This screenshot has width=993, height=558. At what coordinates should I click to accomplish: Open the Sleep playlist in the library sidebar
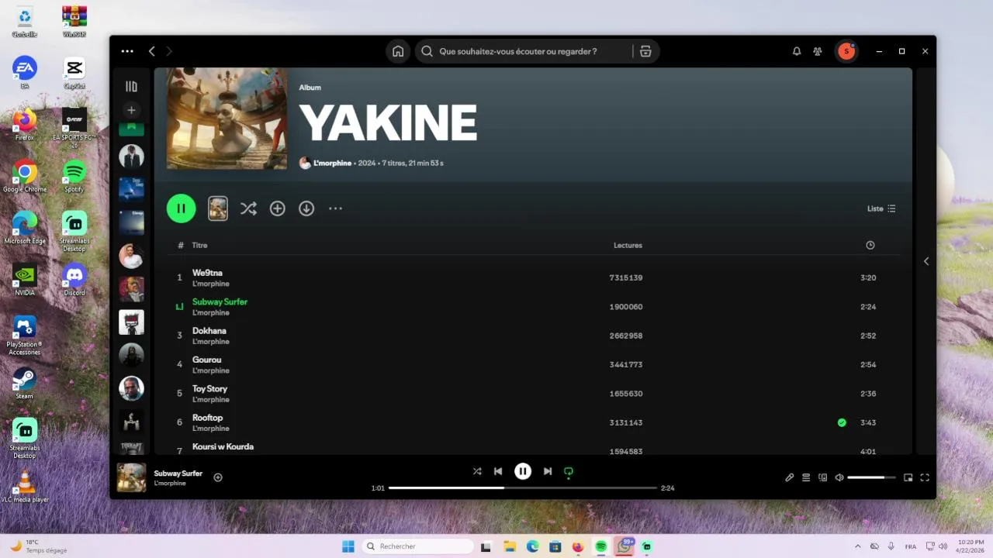tap(131, 222)
